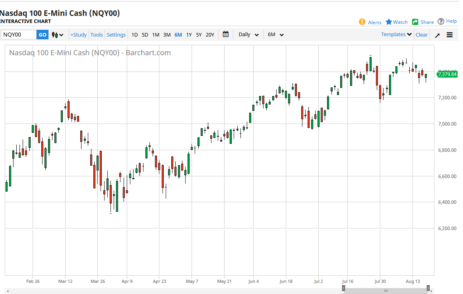Viewport: 463px width, 294px height.
Task: Switch to the 1Y time range
Action: (x=189, y=35)
